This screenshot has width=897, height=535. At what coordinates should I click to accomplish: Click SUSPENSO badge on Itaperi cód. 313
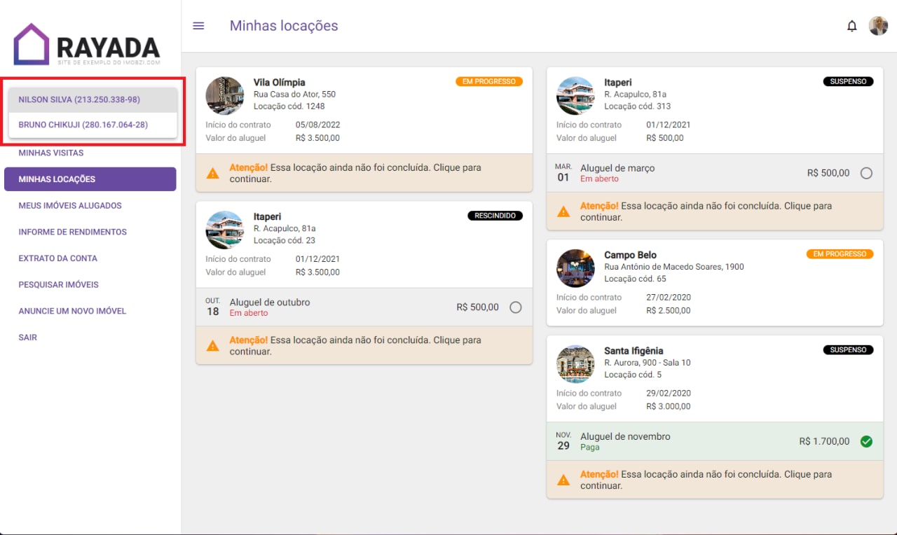849,81
